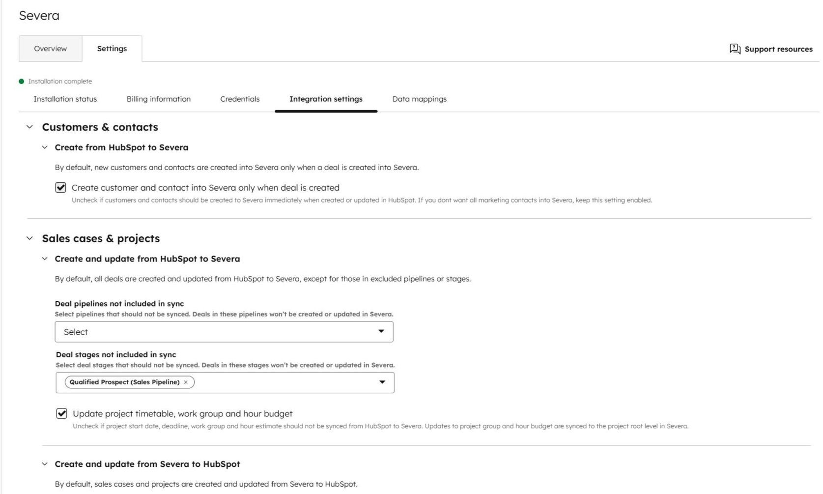Open the Deal stages not included dropdown arrow
This screenshot has width=823, height=494.
pyautogui.click(x=382, y=382)
